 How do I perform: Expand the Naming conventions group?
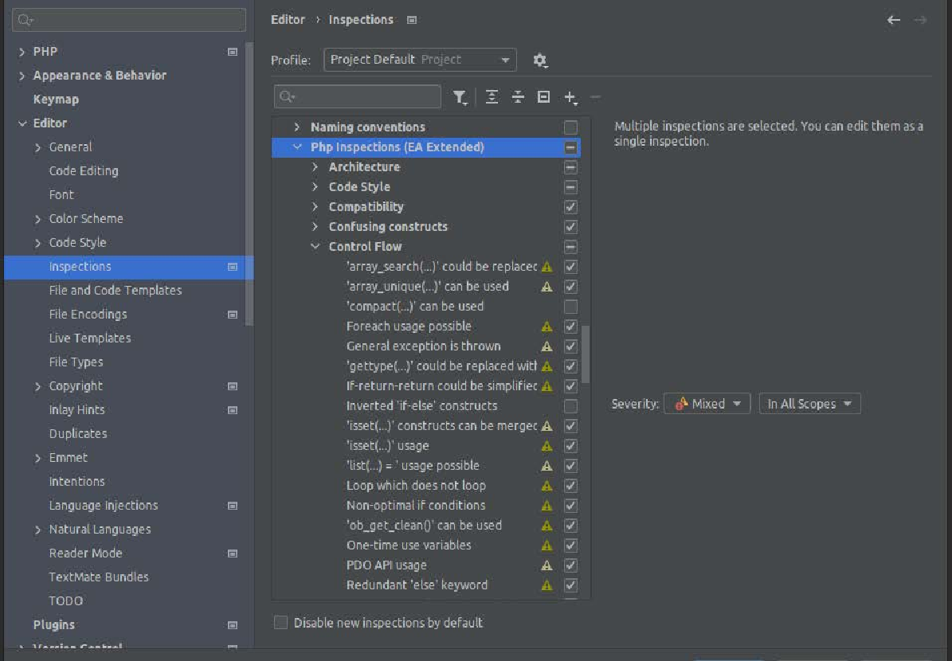point(297,127)
